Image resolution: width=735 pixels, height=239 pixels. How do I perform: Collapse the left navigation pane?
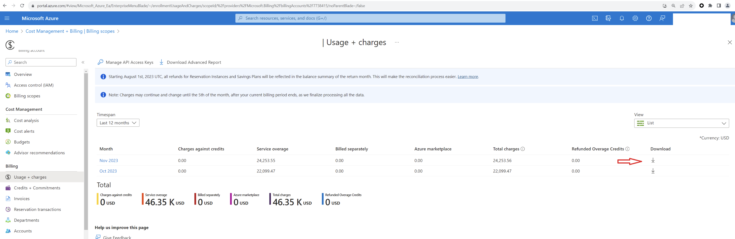(83, 62)
